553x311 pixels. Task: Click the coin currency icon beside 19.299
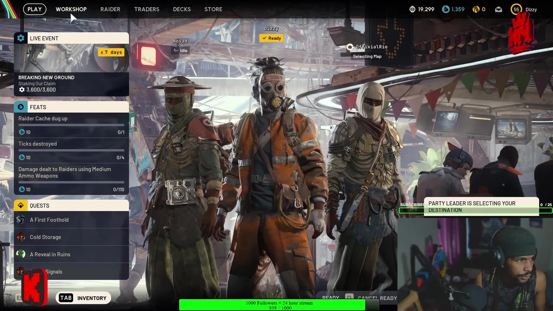click(412, 9)
